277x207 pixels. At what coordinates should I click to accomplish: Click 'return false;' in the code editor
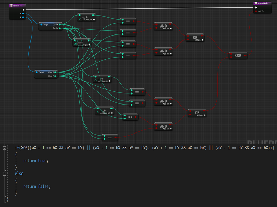click(37, 186)
